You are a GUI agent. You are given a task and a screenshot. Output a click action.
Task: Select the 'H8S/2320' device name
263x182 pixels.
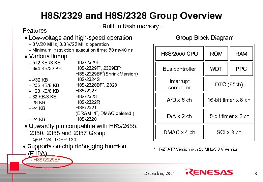click(x=86, y=119)
